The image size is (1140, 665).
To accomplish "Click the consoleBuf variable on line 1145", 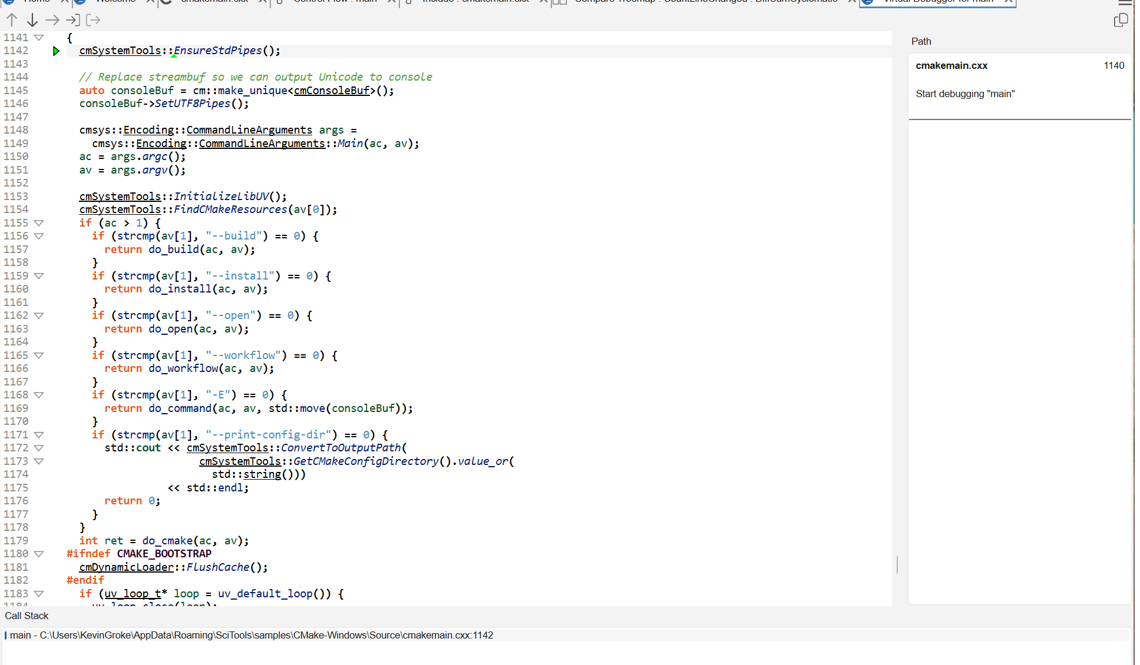I will (x=142, y=91).
